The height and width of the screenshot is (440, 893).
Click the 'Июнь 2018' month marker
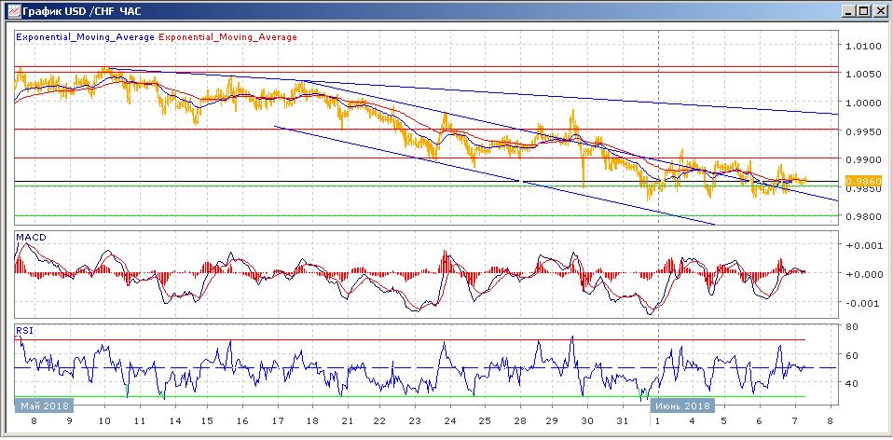point(682,406)
